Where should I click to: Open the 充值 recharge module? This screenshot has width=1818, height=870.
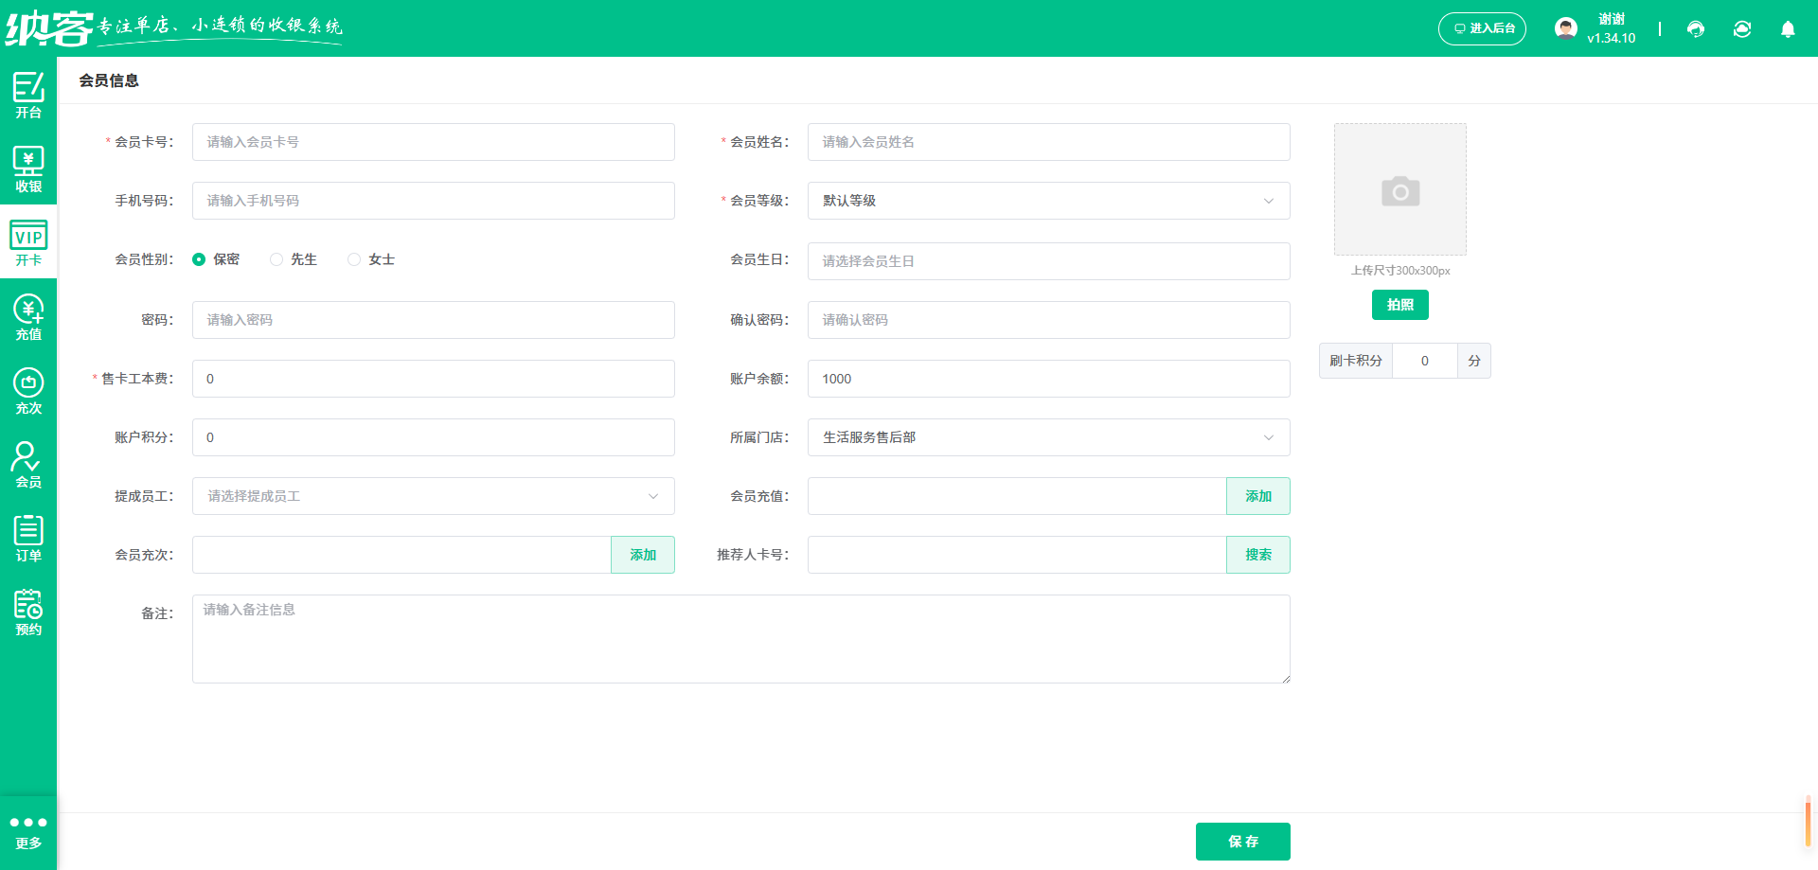[27, 315]
